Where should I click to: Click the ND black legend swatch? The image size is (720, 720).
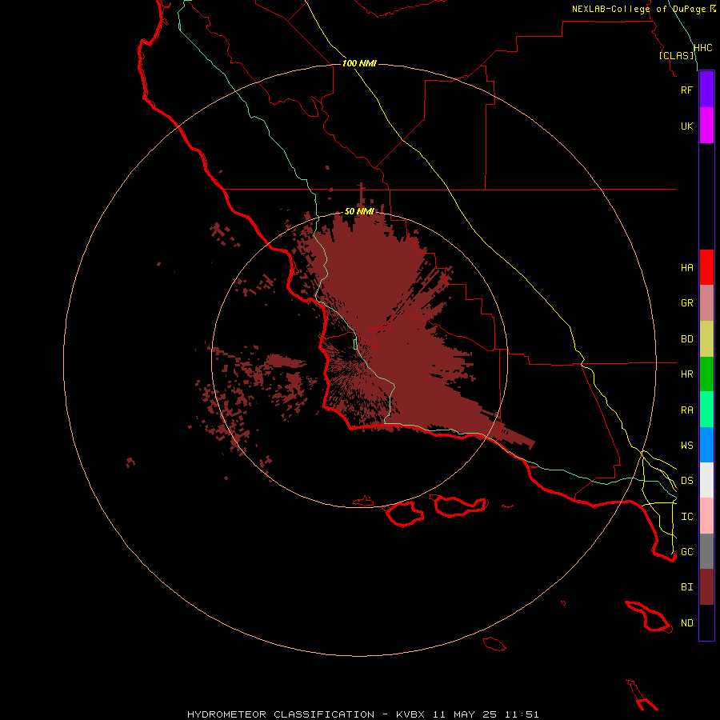[x=706, y=622]
